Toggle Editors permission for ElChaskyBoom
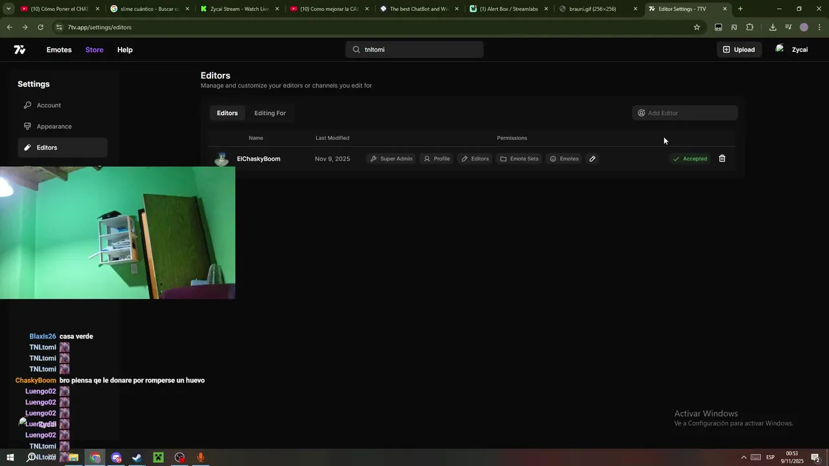This screenshot has width=829, height=466. [475, 159]
